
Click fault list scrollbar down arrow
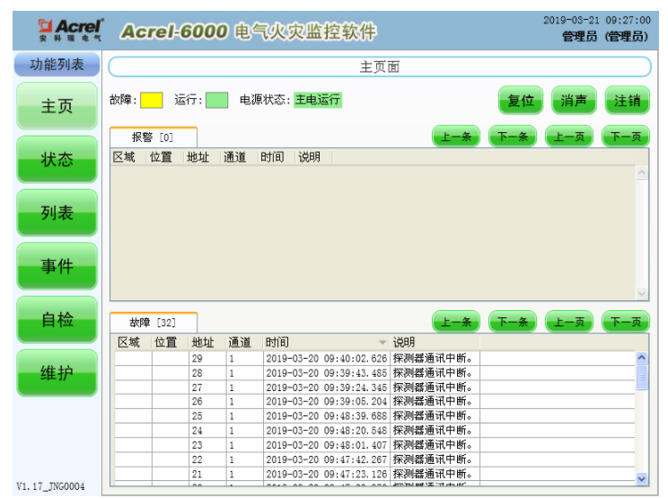click(x=641, y=479)
